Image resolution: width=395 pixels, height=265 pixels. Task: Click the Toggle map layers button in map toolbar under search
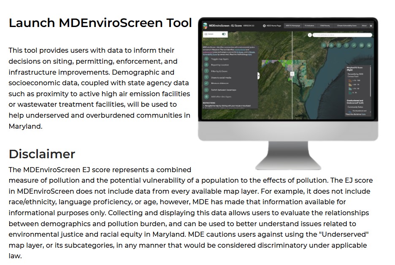pyautogui.click(x=324, y=45)
